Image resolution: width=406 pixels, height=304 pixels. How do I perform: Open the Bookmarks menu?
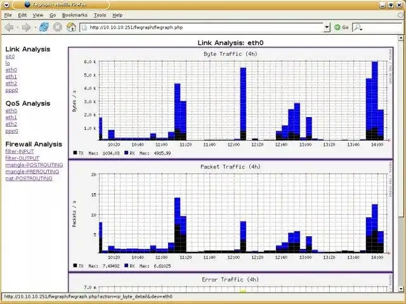coord(75,15)
